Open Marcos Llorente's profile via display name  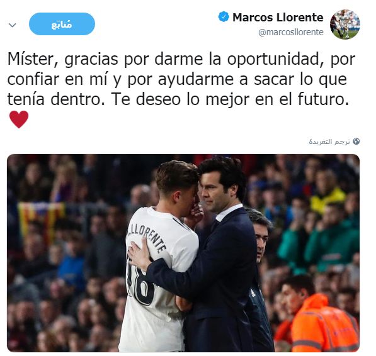(278, 17)
